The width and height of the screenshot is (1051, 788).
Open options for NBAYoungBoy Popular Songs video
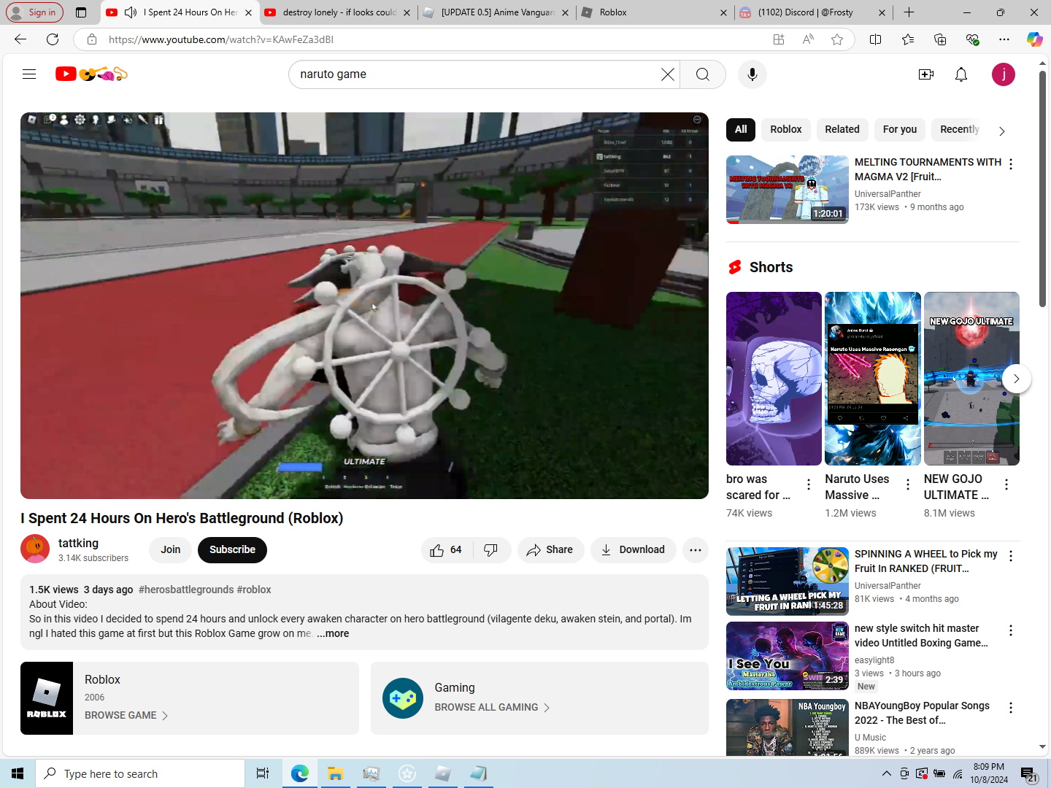[x=1011, y=708]
